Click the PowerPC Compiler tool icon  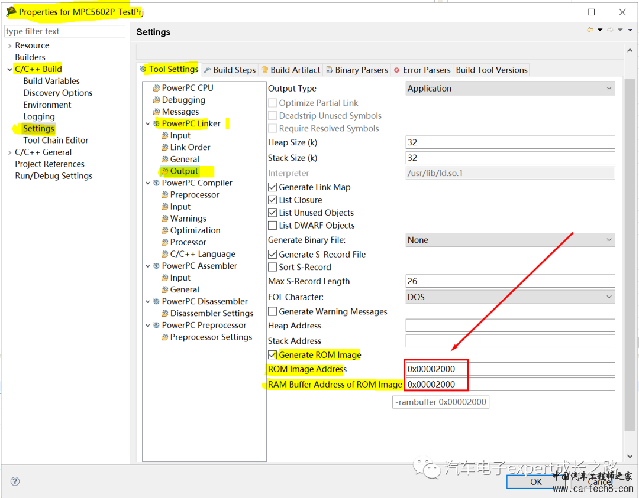tap(156, 183)
